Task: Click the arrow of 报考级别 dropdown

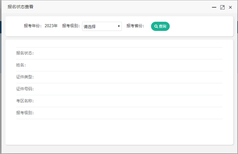Action: coord(119,26)
